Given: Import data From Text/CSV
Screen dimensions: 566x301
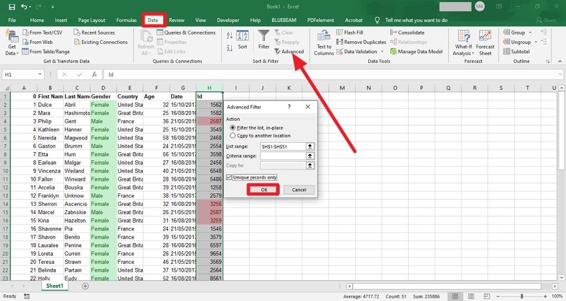Looking at the screenshot, I should [42, 33].
